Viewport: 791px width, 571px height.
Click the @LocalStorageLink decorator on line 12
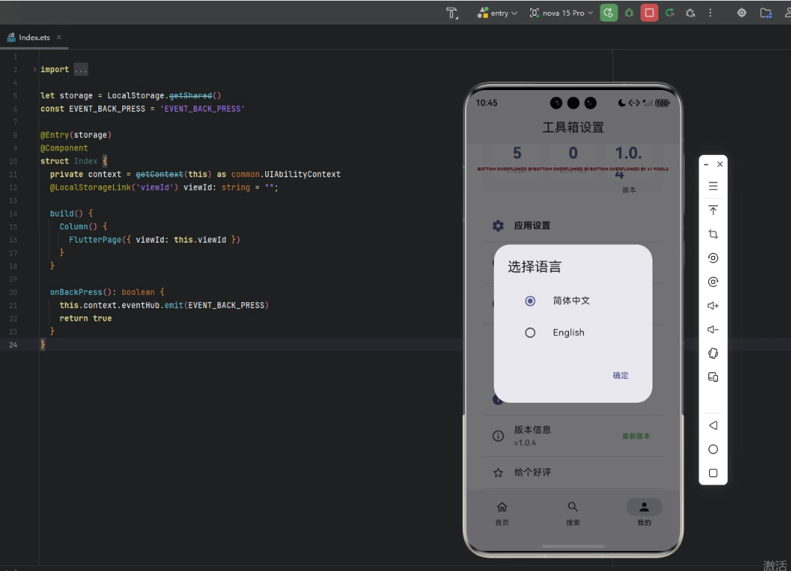click(x=114, y=187)
